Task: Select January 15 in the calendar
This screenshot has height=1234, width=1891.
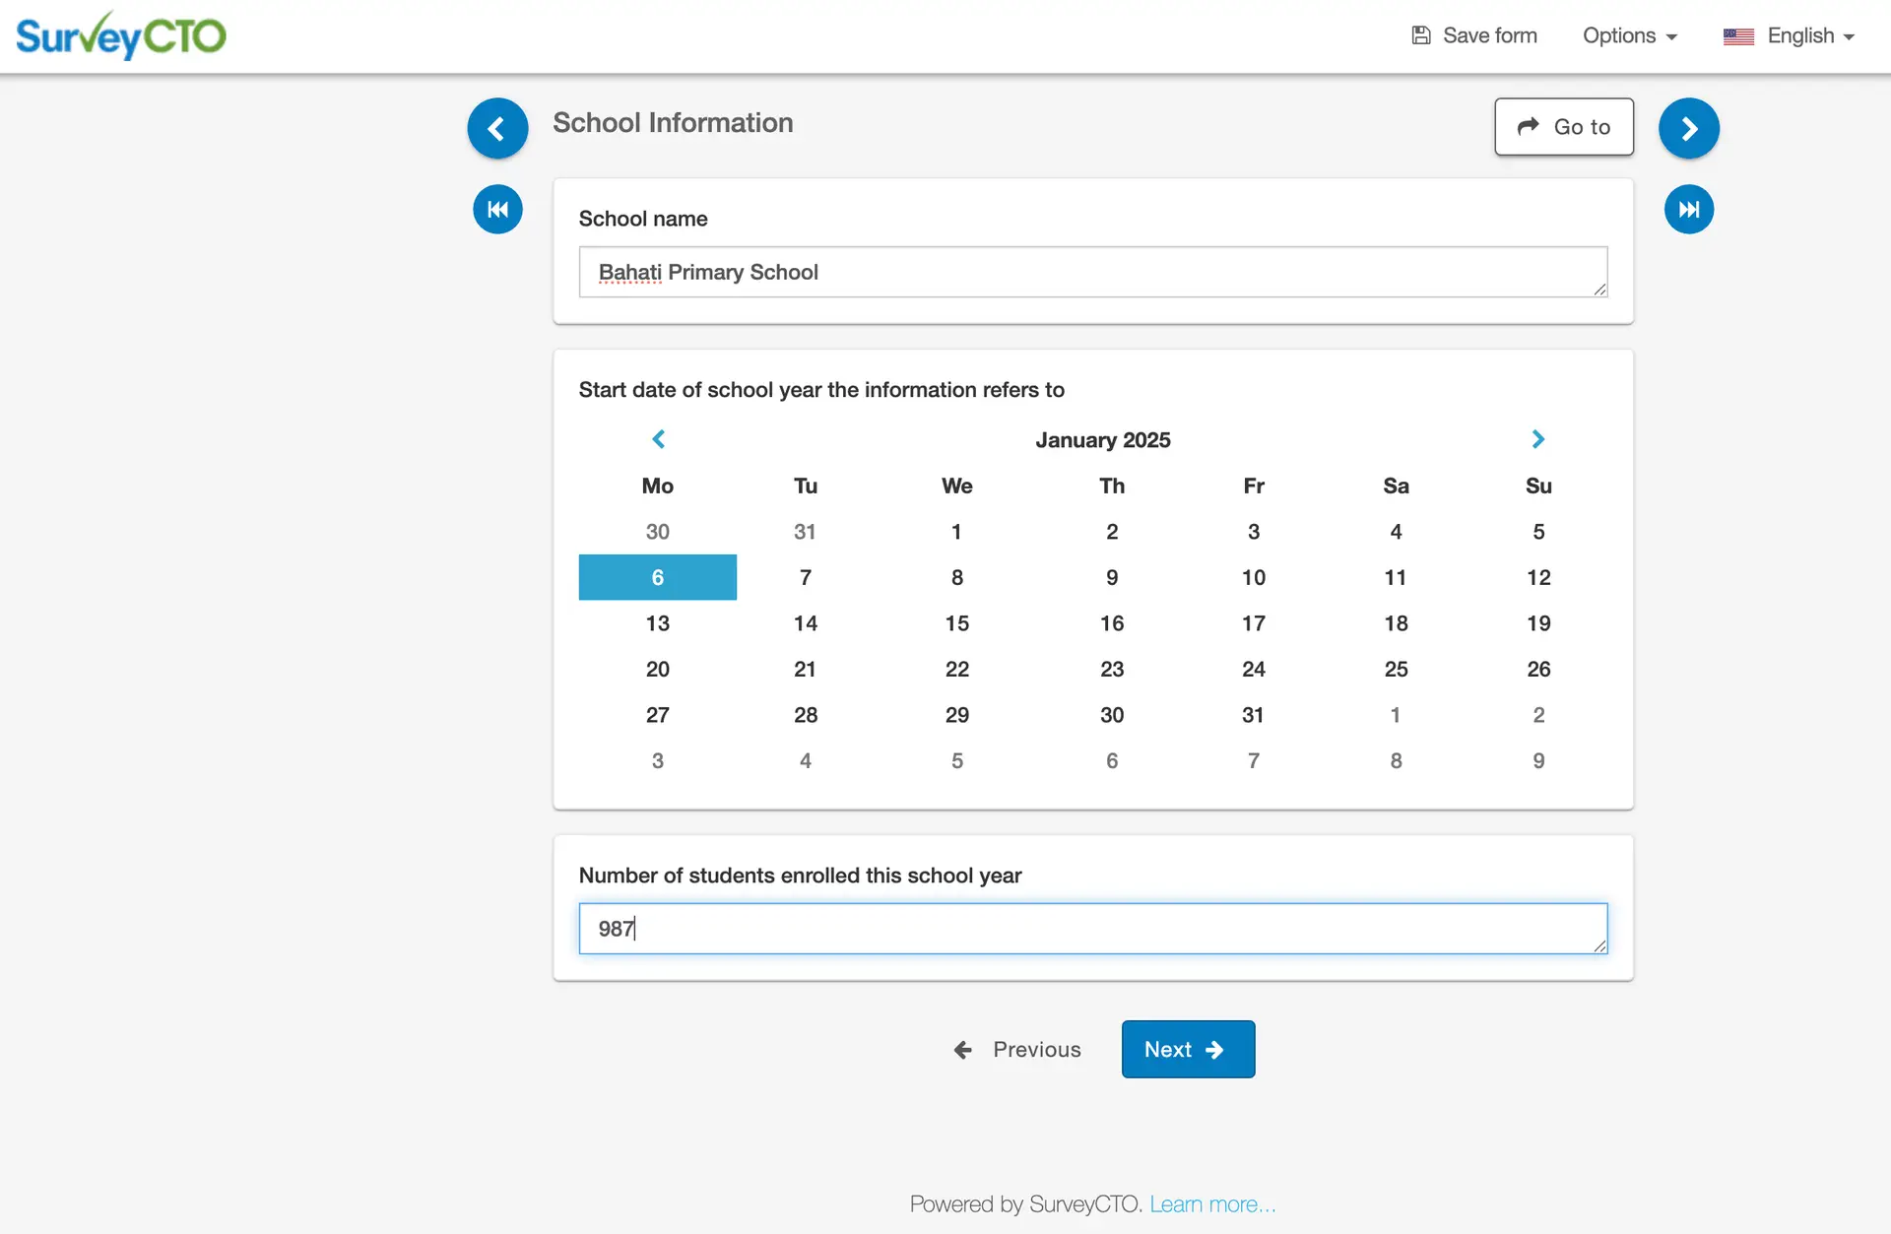Action: [956, 622]
